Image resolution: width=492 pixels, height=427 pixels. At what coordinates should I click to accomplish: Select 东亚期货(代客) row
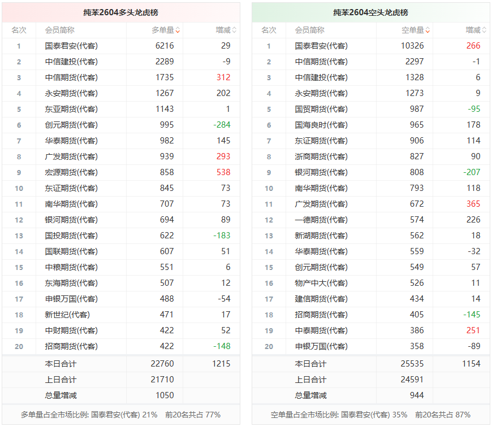tap(121, 110)
